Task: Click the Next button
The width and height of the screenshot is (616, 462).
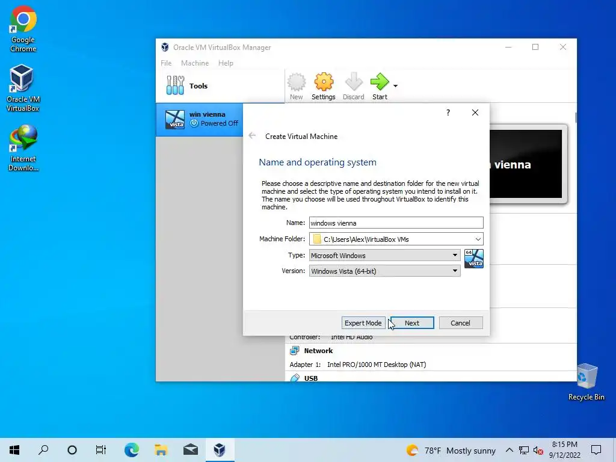Action: pos(412,322)
